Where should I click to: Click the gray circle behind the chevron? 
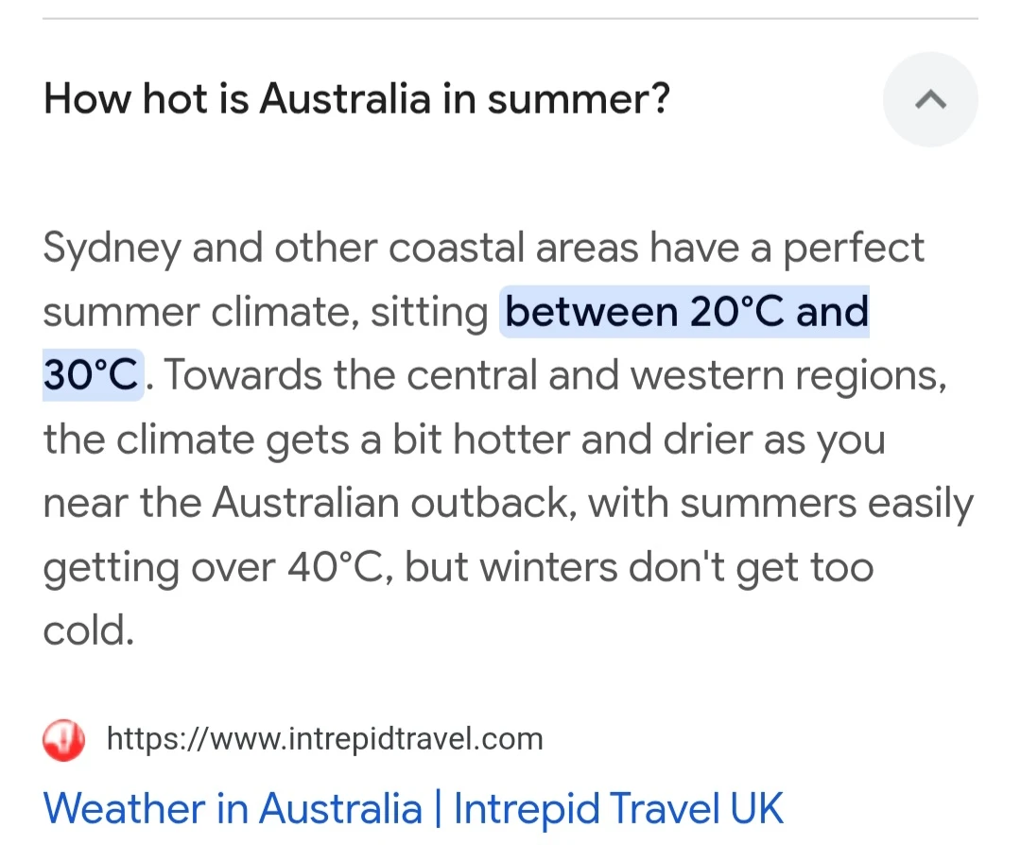pos(930,99)
